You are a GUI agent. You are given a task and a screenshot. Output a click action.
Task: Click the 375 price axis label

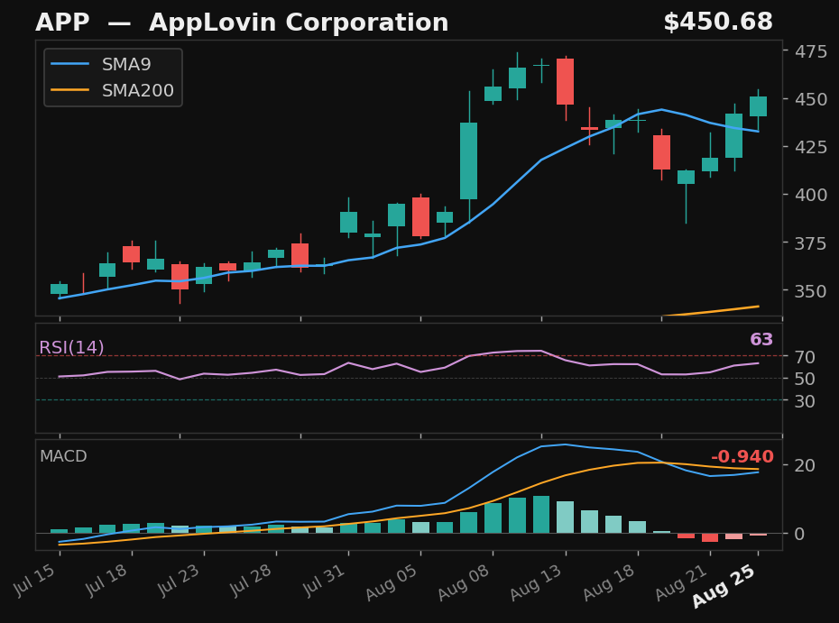811,243
